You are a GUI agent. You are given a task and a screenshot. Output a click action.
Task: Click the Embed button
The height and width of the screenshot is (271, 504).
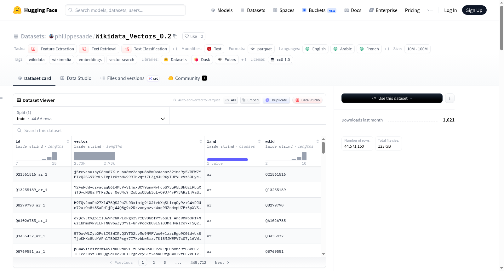click(250, 100)
